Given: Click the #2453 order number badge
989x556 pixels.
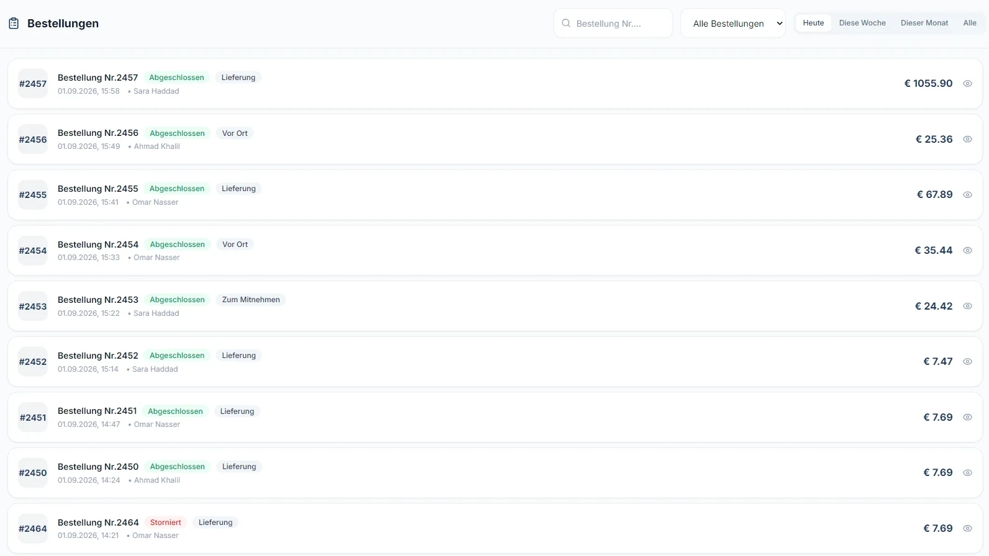Looking at the screenshot, I should click(x=33, y=306).
